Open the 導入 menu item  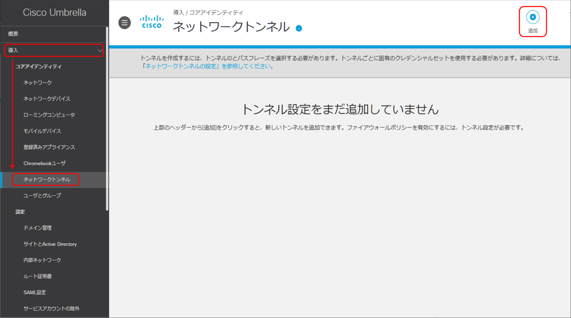coord(54,50)
